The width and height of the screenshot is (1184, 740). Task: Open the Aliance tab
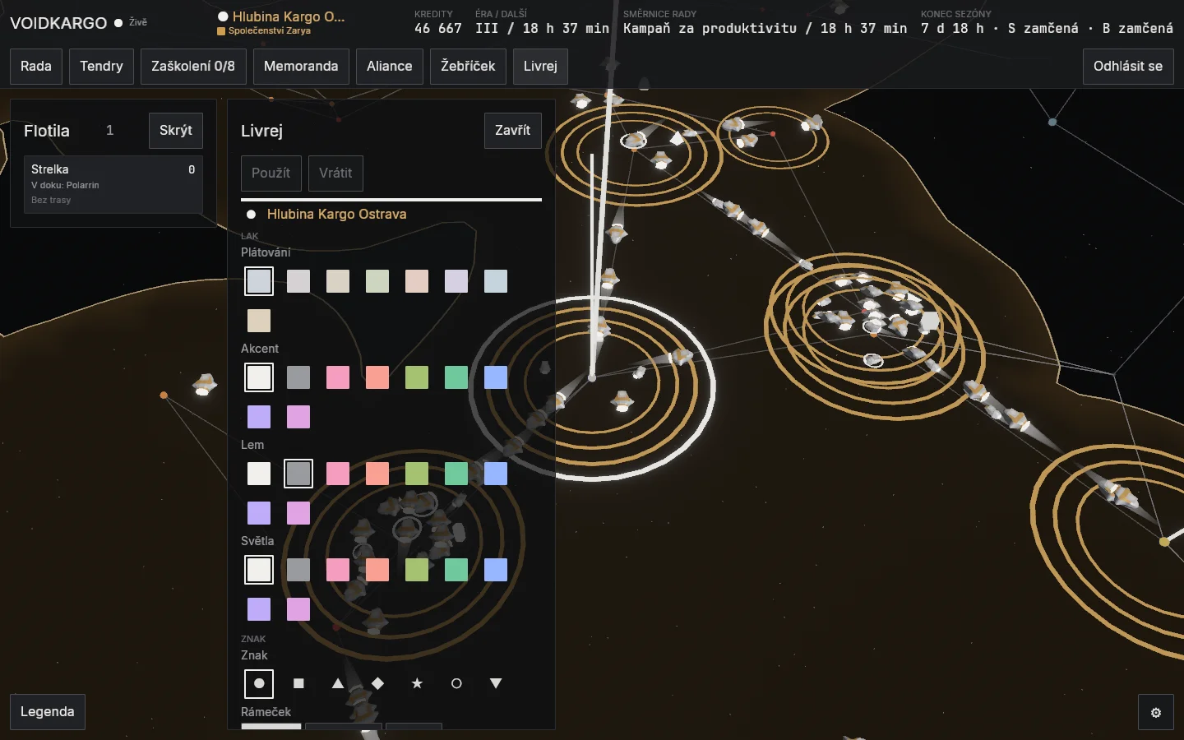[390, 67]
